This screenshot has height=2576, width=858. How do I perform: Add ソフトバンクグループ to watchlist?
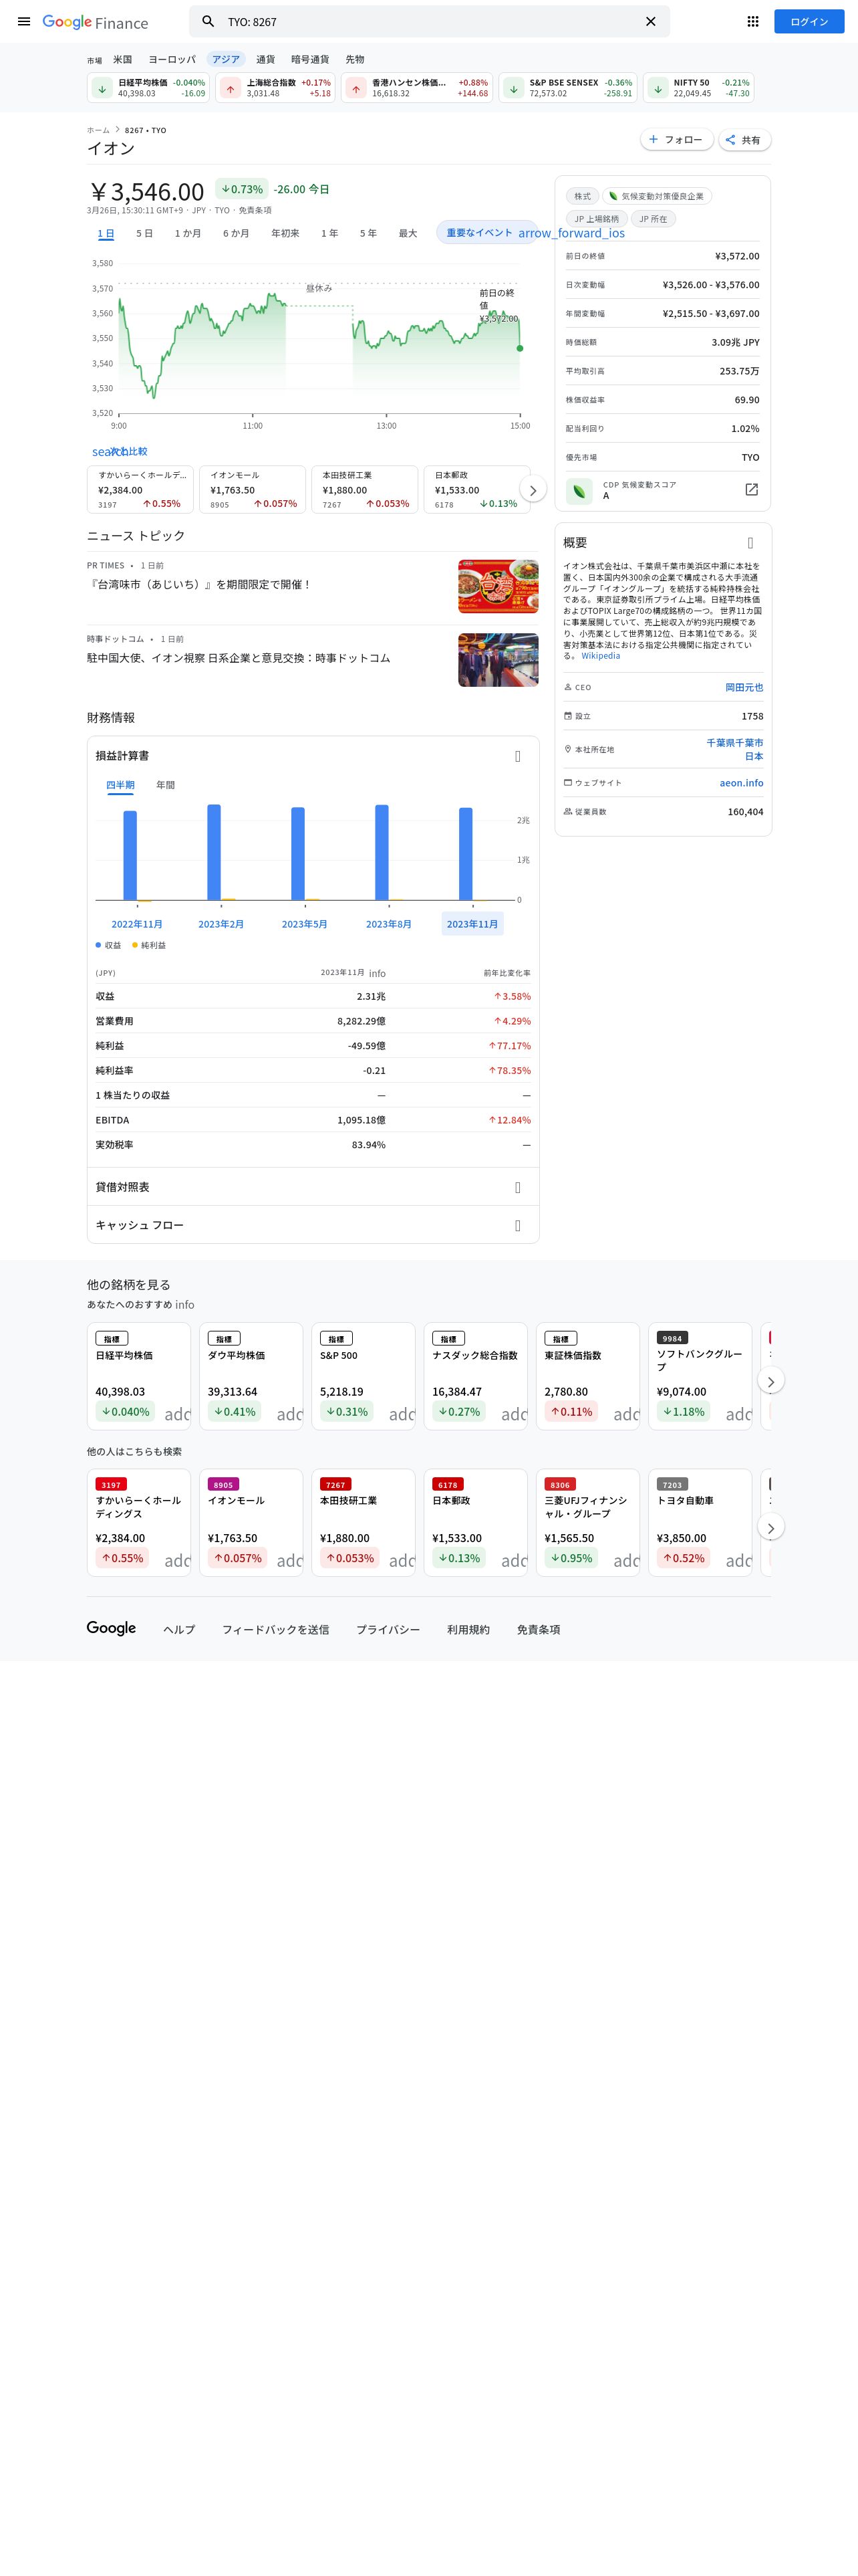[x=738, y=1414]
